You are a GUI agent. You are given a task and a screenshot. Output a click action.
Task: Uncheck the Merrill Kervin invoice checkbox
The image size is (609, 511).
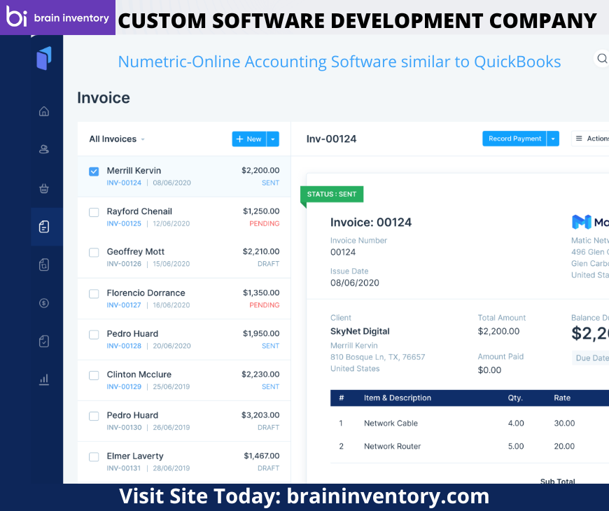[x=94, y=171]
